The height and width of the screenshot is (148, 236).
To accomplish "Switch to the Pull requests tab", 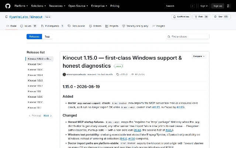I will click(52, 26).
